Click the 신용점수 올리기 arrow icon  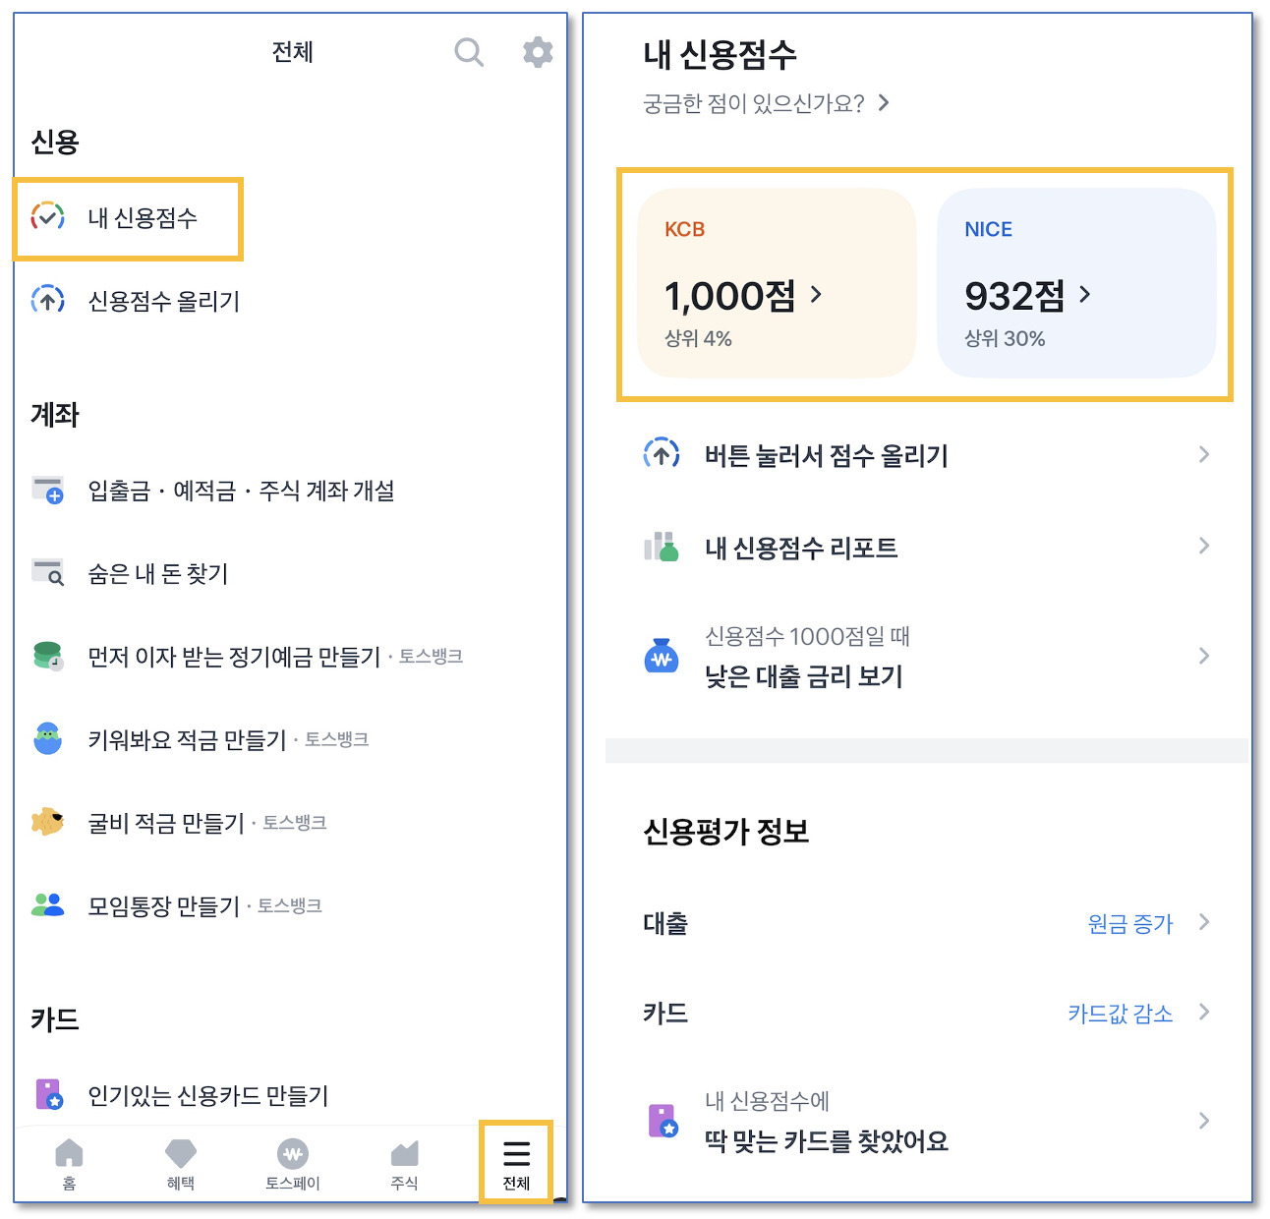[48, 300]
